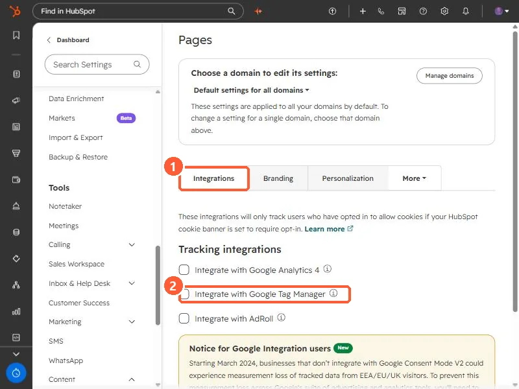Viewport: 519px width, 389px height.
Task: Open Markets settings
Action: pyautogui.click(x=62, y=118)
